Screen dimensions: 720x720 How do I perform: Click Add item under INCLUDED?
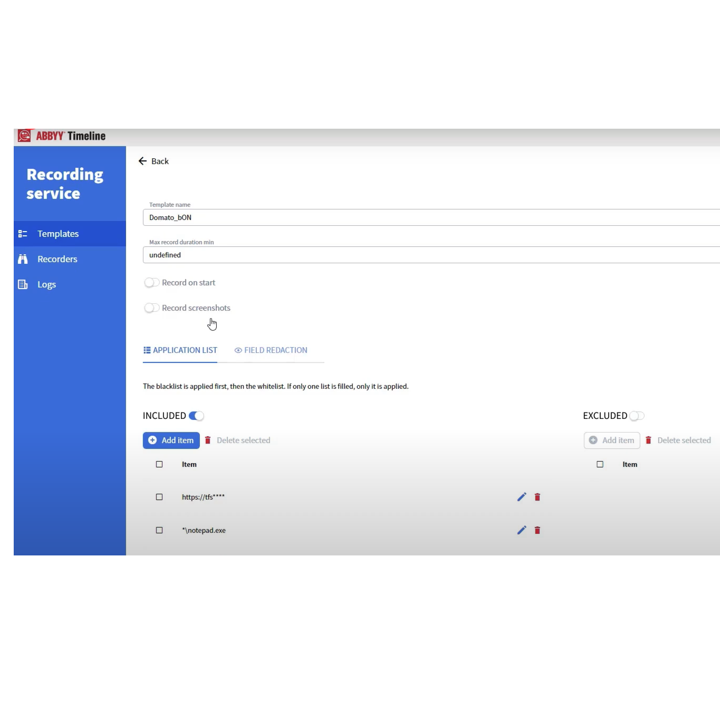(x=171, y=440)
